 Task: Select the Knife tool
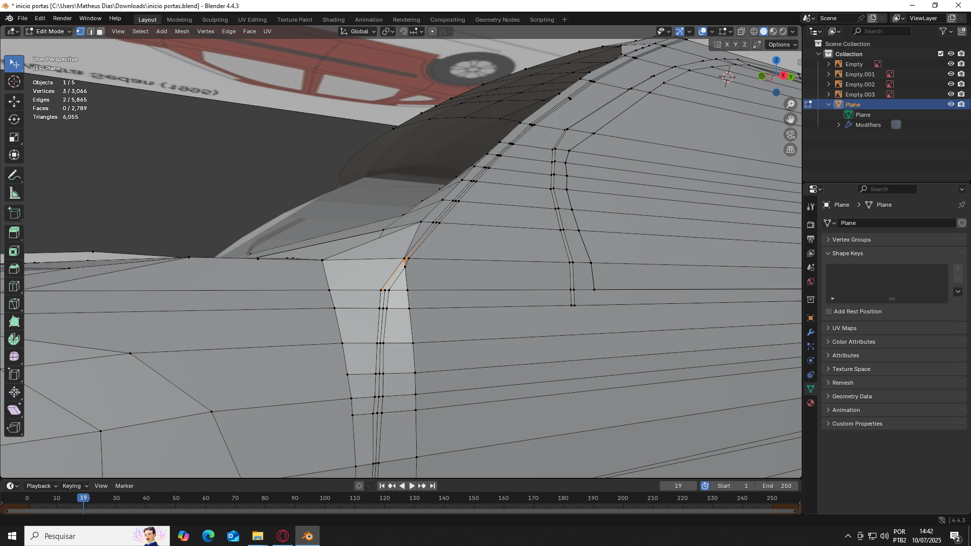pyautogui.click(x=14, y=303)
